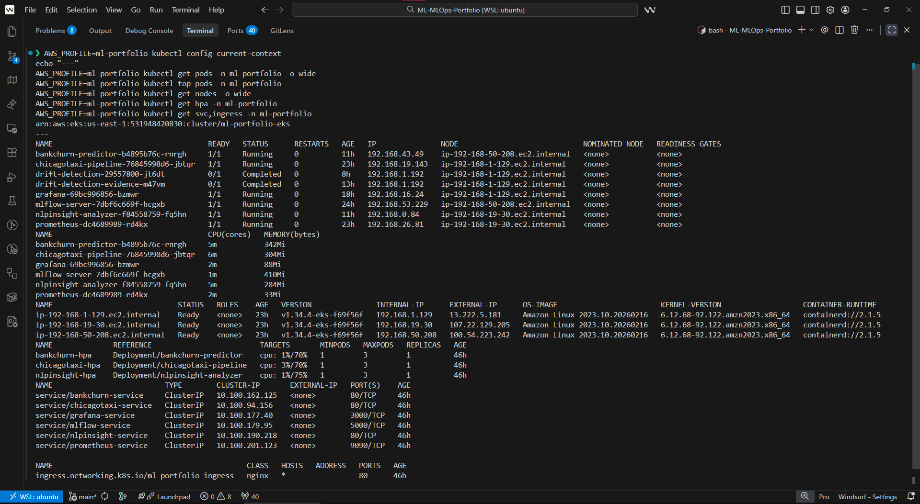Screen dimensions: 920x504
Task: Open the Explorer view in activity bar
Action: [12, 32]
